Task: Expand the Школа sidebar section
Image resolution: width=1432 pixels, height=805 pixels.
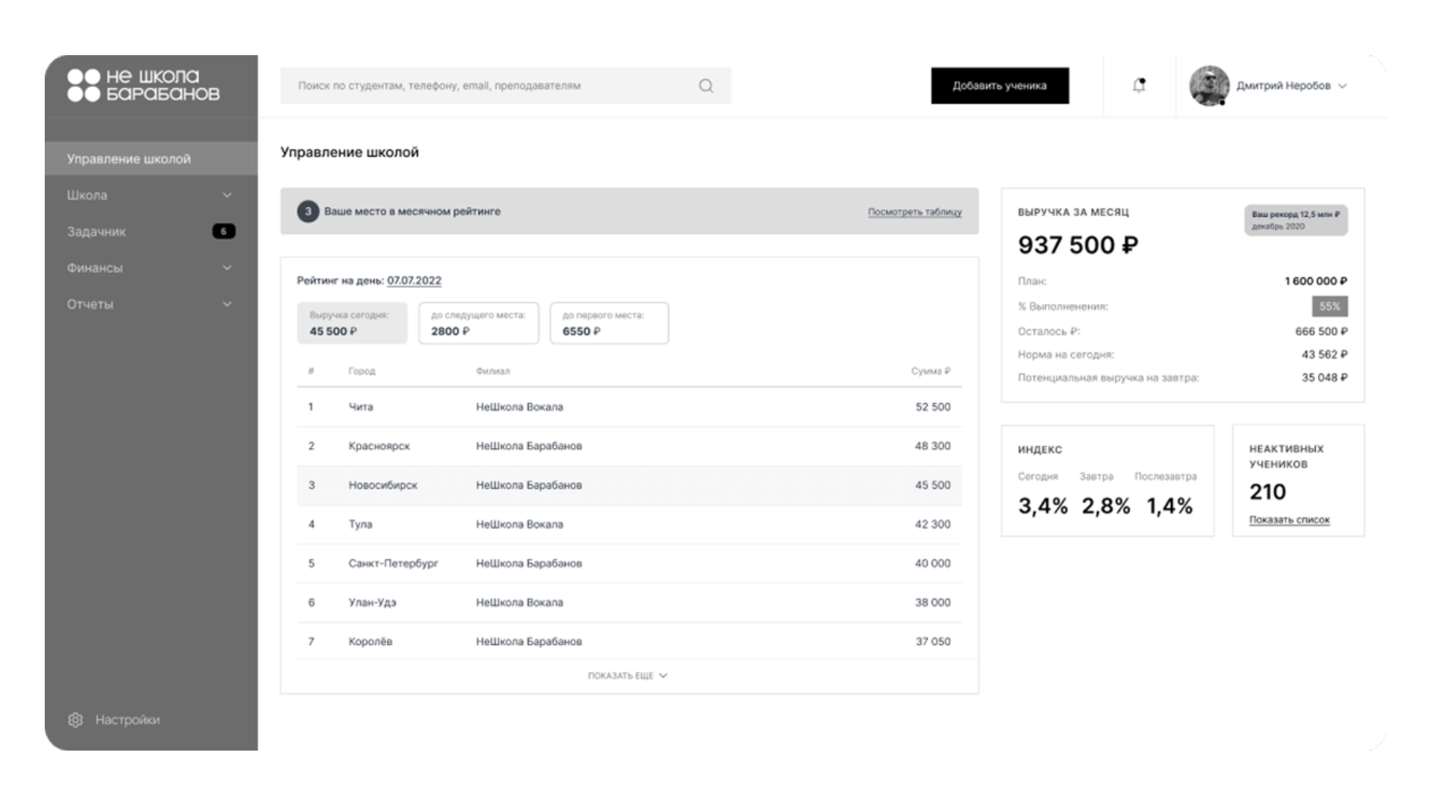Action: (x=227, y=195)
